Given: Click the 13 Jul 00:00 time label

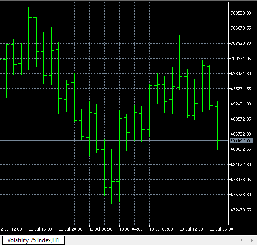Looking at the screenshot, I should pos(101,229).
